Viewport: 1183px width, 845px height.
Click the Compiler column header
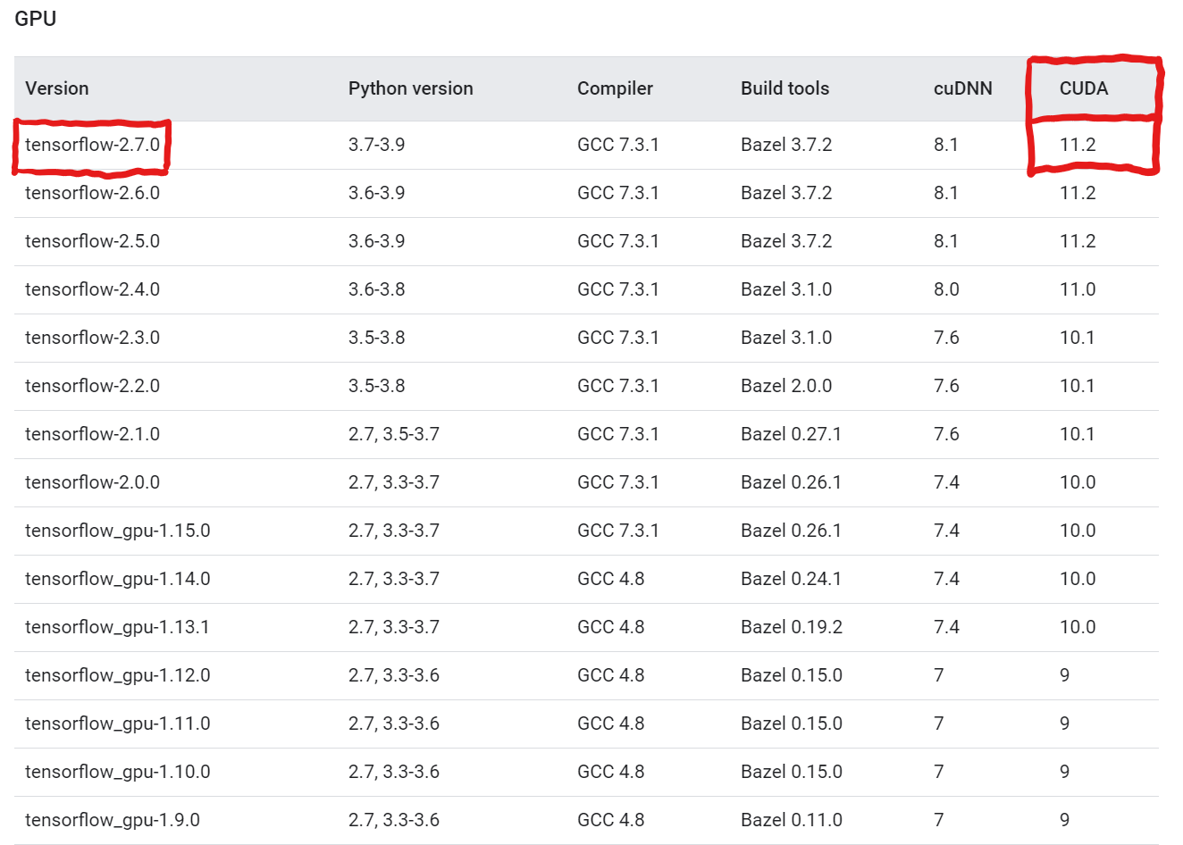pyautogui.click(x=615, y=88)
